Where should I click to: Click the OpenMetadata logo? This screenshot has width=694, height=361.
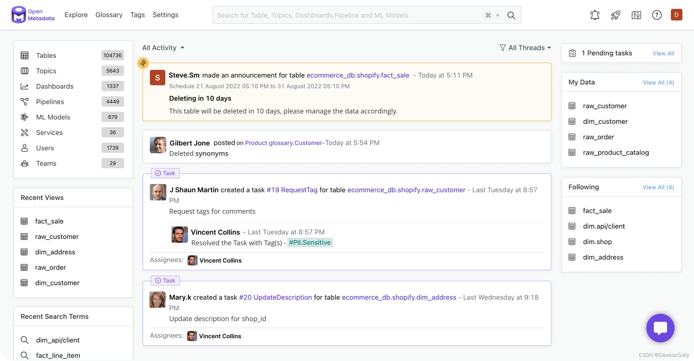33,15
